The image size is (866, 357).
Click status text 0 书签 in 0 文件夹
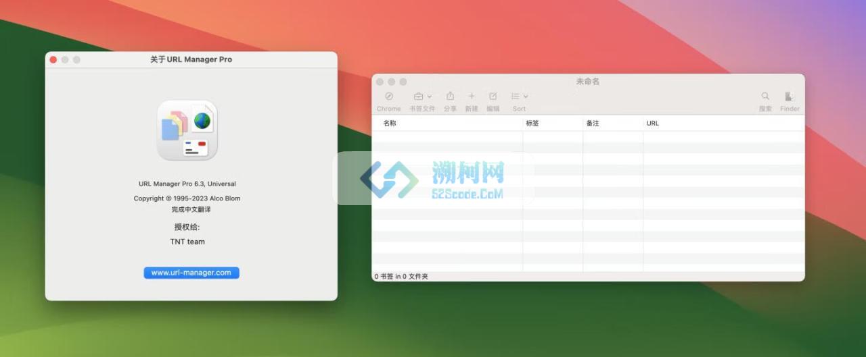401,277
